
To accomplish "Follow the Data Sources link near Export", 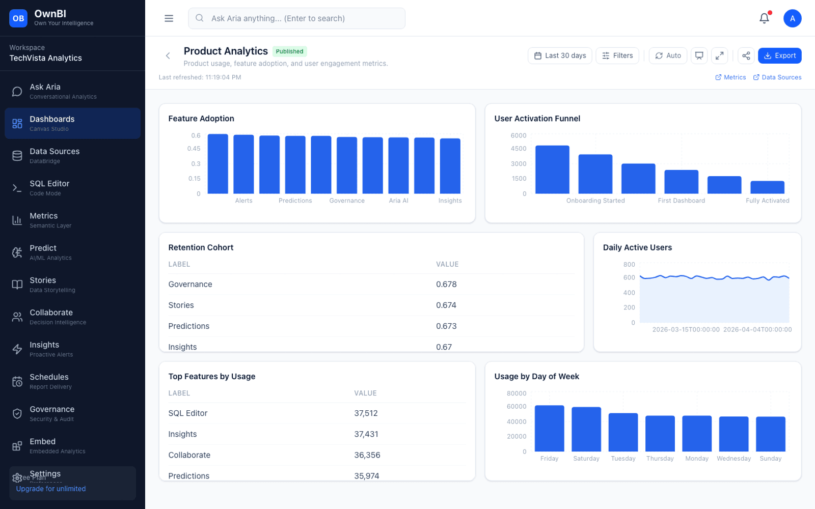I will point(777,77).
